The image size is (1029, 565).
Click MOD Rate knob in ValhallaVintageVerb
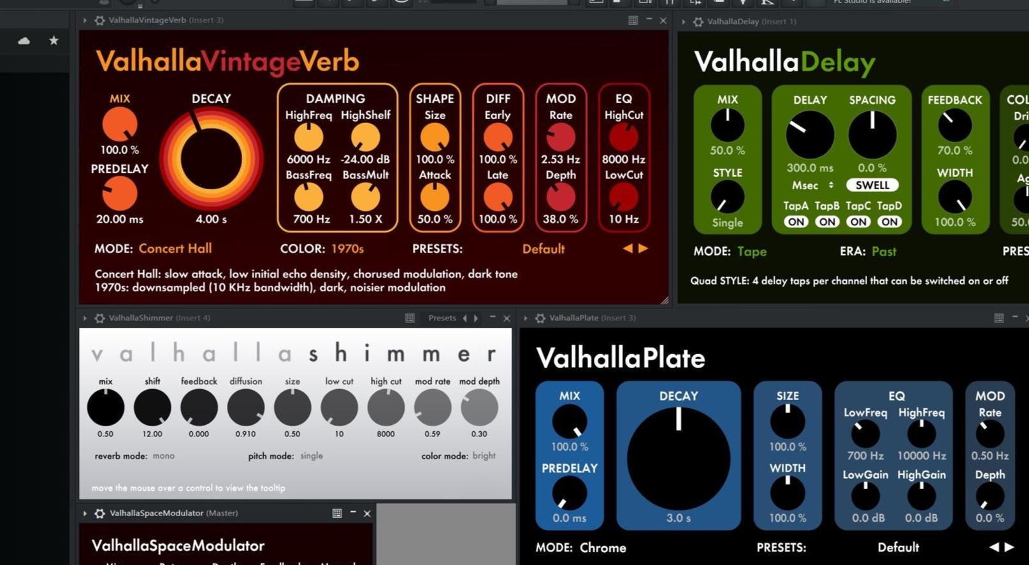(561, 138)
